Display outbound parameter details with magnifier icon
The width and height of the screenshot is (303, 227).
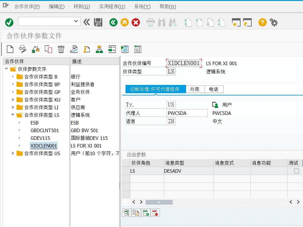tap(126, 212)
